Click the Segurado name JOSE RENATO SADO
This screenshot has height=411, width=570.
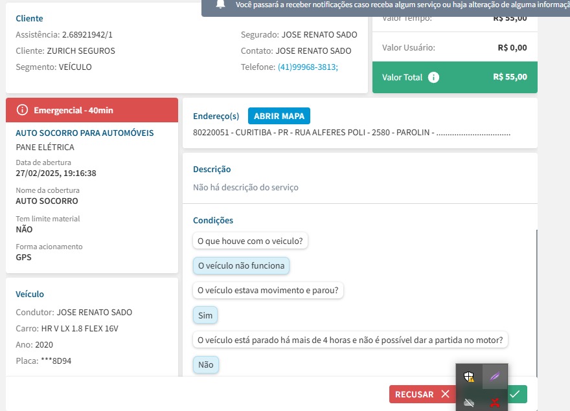(319, 34)
